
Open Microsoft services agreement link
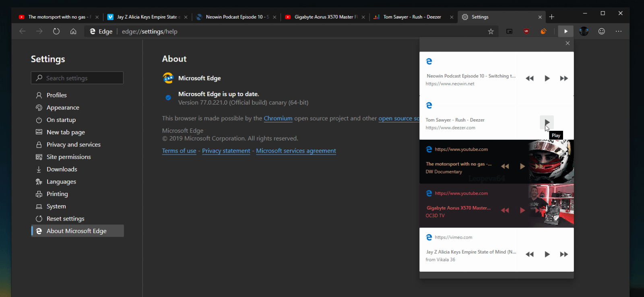click(x=296, y=151)
